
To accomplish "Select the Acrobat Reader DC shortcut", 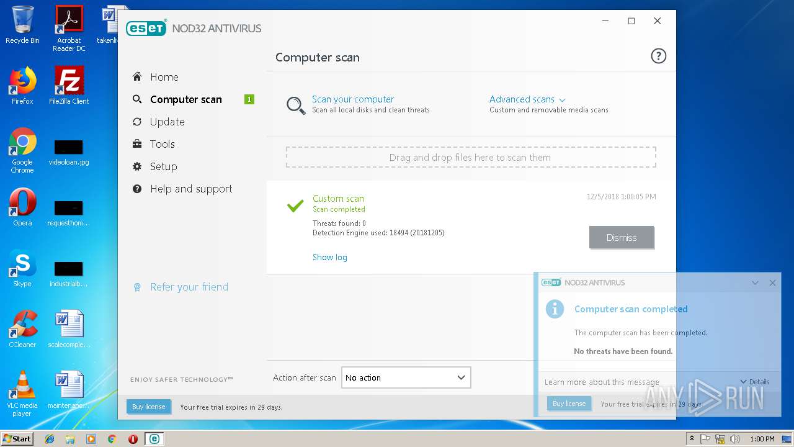I will (69, 29).
